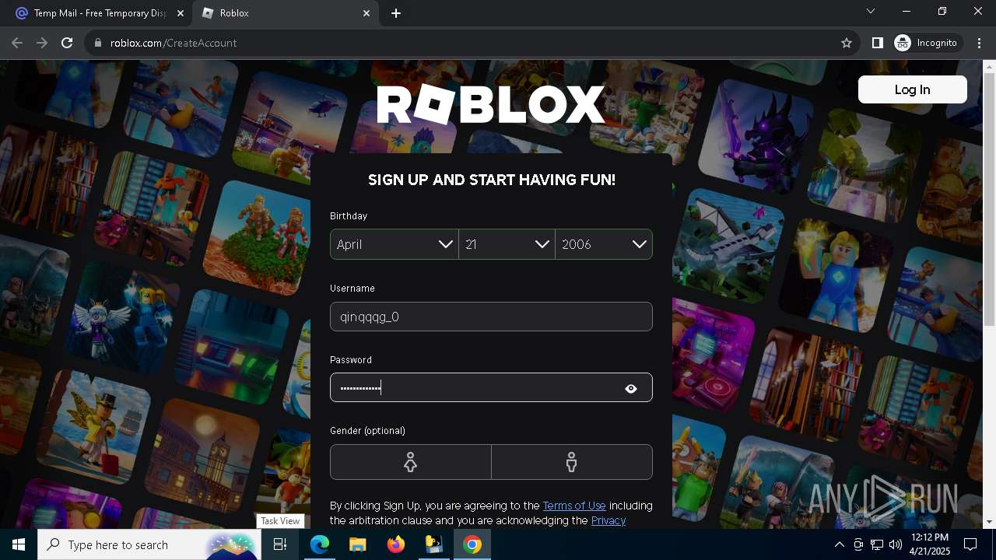
Task: Open the Windows Start menu
Action: coord(19,544)
